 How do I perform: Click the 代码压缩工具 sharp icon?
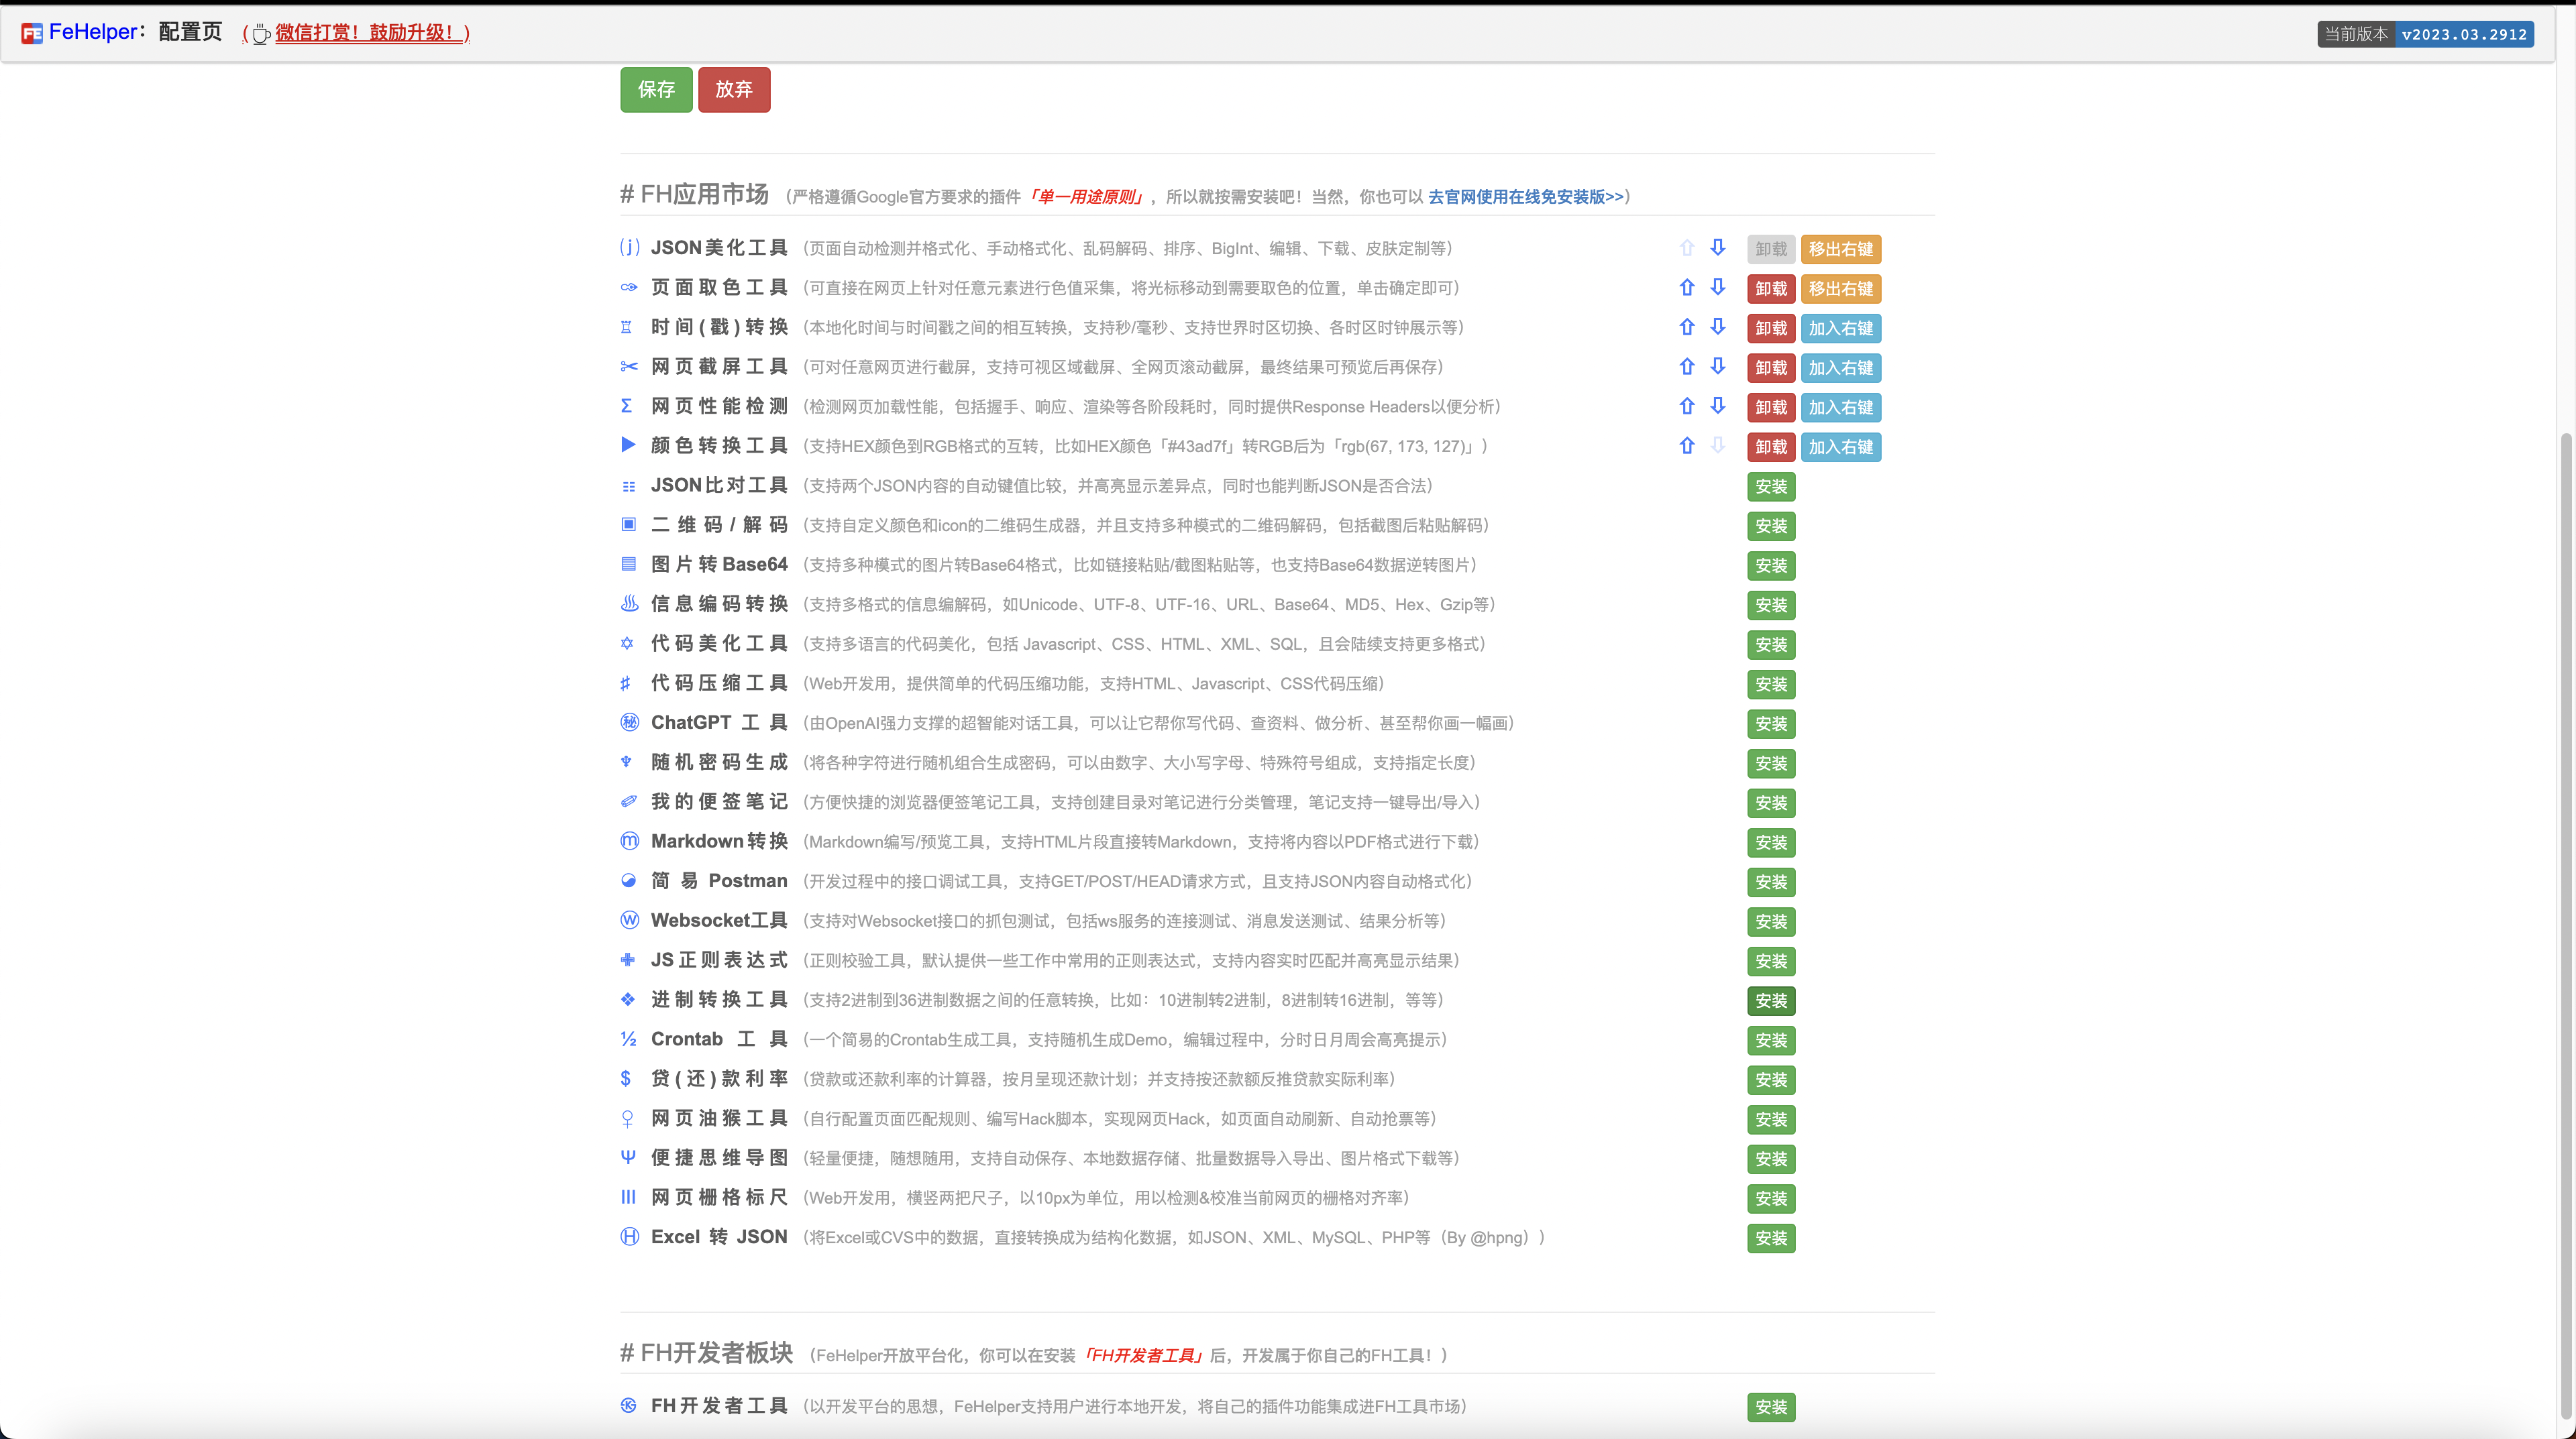[x=626, y=683]
